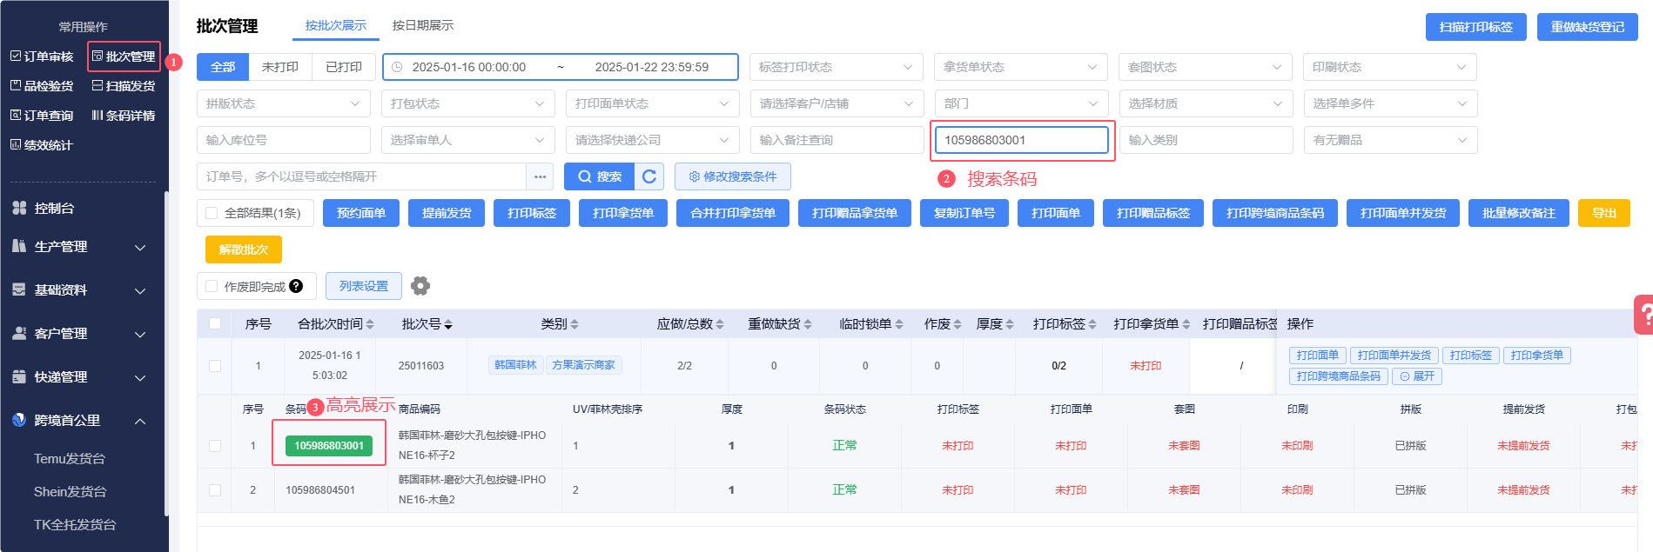
Task: Click the red help icon on right edge
Action: click(1643, 315)
